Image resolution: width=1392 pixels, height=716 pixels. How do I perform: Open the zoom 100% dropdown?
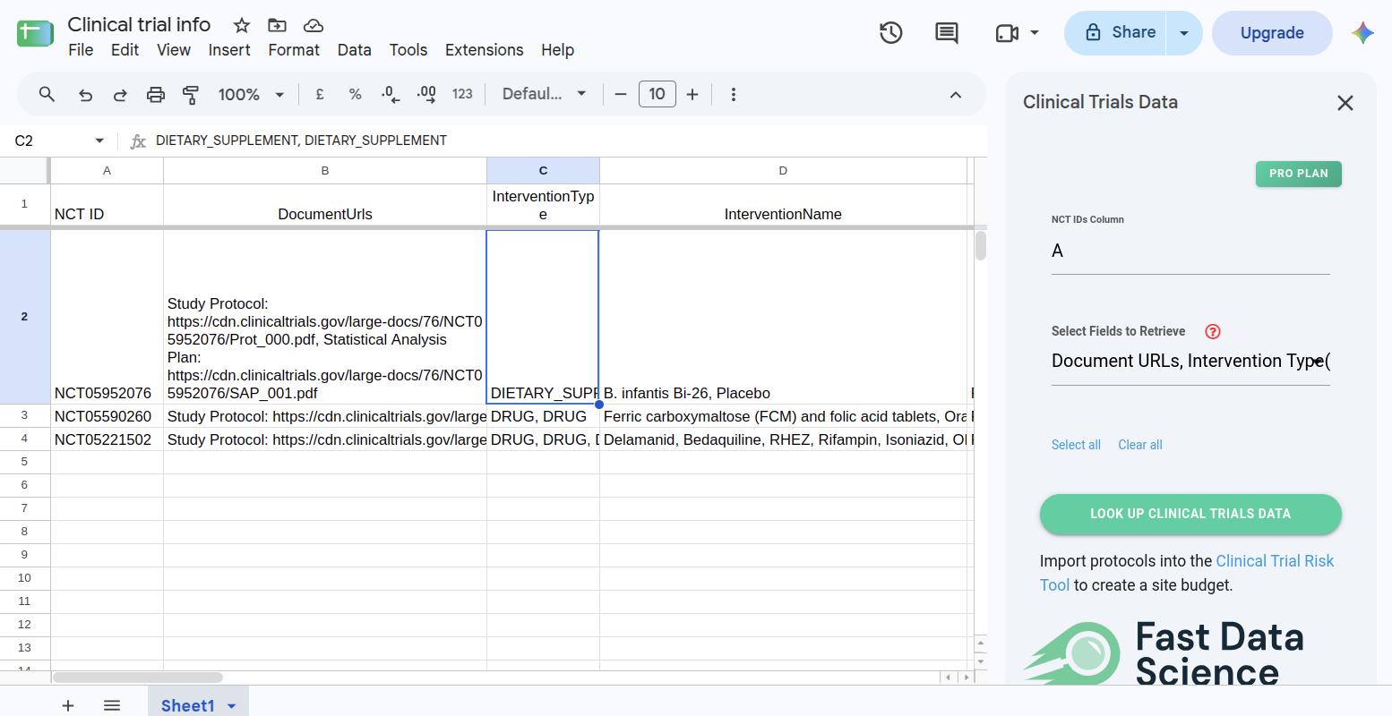tap(251, 94)
